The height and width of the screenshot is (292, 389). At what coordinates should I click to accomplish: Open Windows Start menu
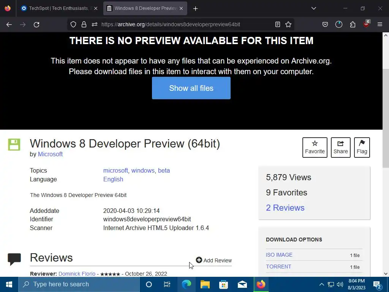(x=9, y=284)
